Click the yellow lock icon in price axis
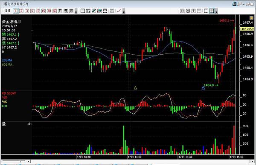Viewport: 256px width, 165px height. [251, 18]
